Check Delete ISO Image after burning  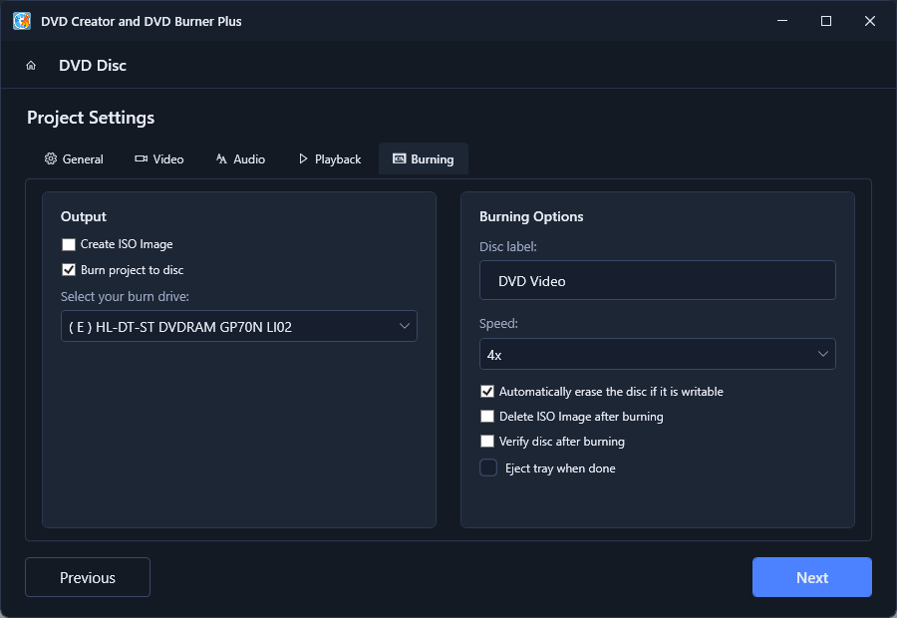click(x=487, y=417)
